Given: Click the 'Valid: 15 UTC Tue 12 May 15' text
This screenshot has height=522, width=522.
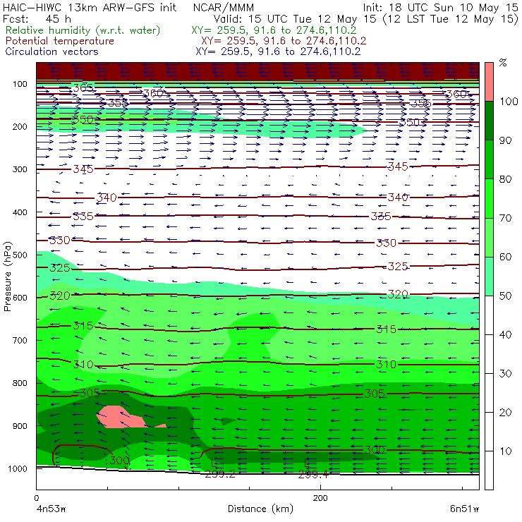Looking at the screenshot, I should pyautogui.click(x=295, y=19).
